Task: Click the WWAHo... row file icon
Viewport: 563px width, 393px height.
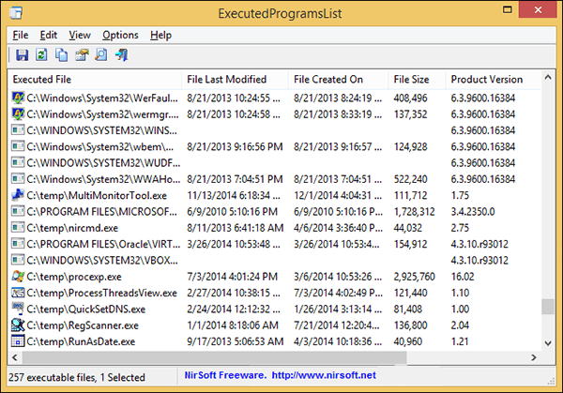Action: [x=18, y=179]
